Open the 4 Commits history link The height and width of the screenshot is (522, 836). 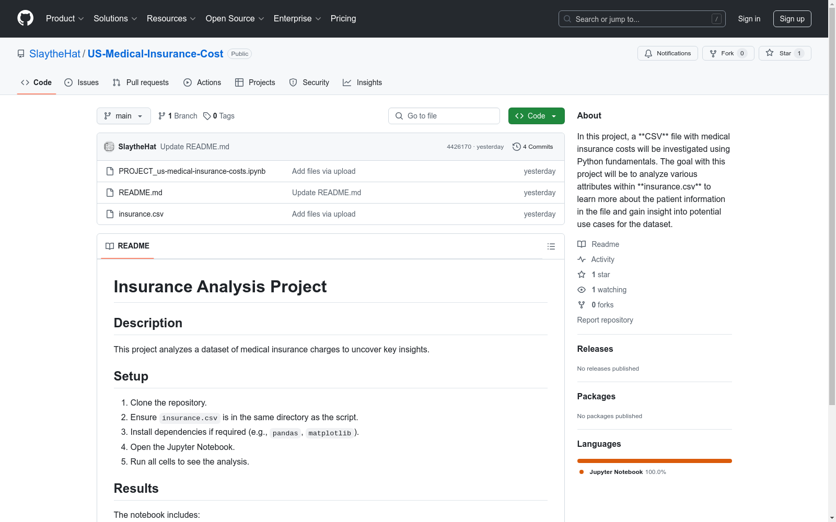pos(533,147)
